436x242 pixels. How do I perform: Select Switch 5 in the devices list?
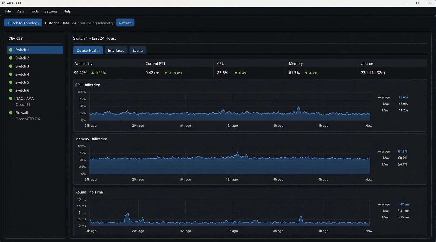tap(35, 82)
